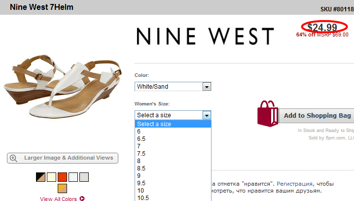Select size 8.5 from the list
Viewport: 354px width, 201px height.
click(173, 168)
